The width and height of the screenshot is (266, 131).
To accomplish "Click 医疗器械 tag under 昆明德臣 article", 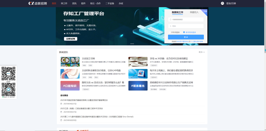I will tap(154, 89).
